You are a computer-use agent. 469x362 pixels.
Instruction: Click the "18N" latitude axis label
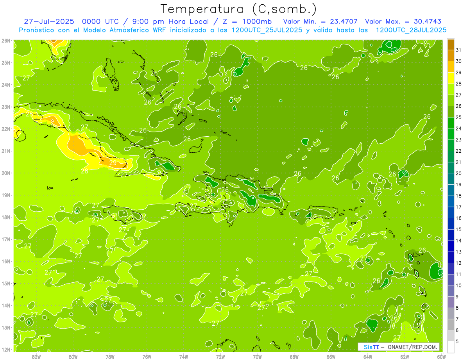(x=6, y=217)
